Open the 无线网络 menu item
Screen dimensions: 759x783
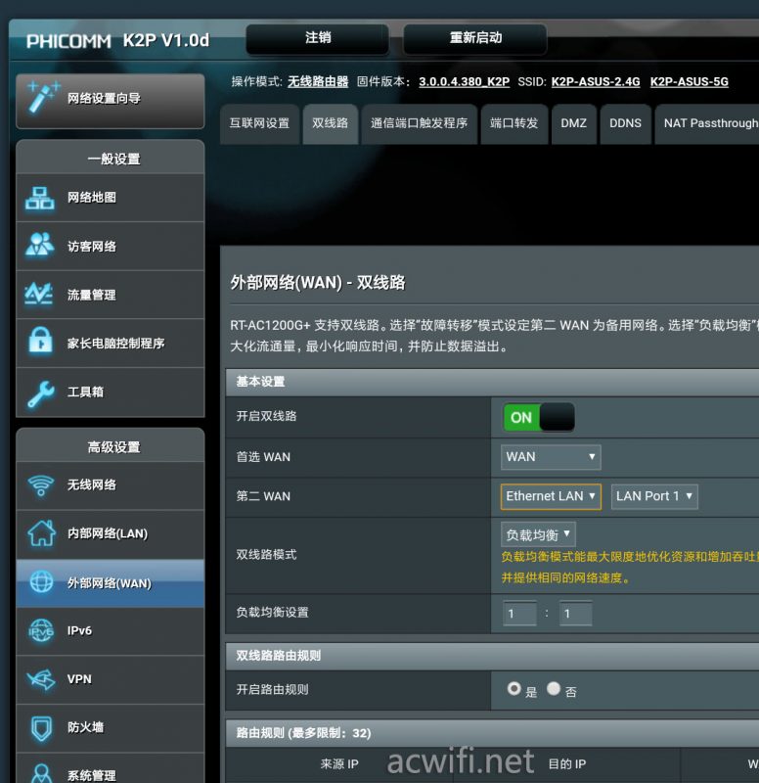(x=111, y=484)
